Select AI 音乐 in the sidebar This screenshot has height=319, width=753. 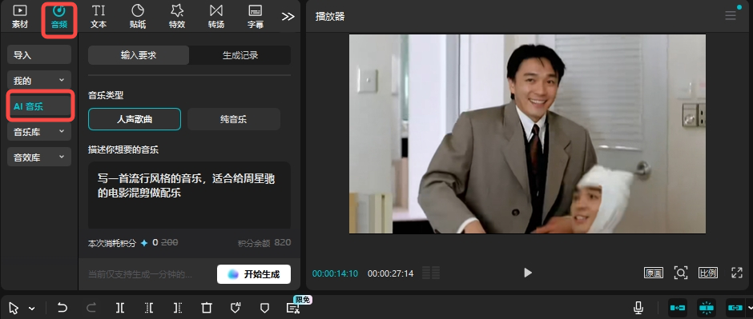point(39,106)
